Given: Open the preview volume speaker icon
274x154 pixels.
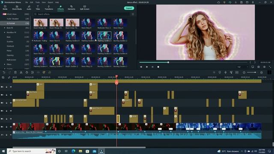Looking at the screenshot, I should tap(264, 67).
